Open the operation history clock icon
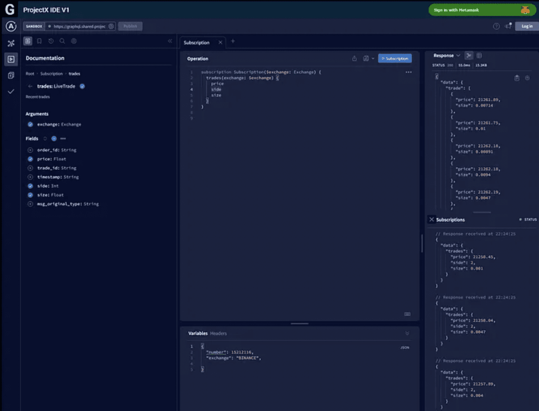 pos(51,41)
